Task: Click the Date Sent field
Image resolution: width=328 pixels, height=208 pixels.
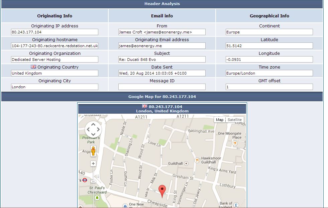Action: click(x=162, y=73)
